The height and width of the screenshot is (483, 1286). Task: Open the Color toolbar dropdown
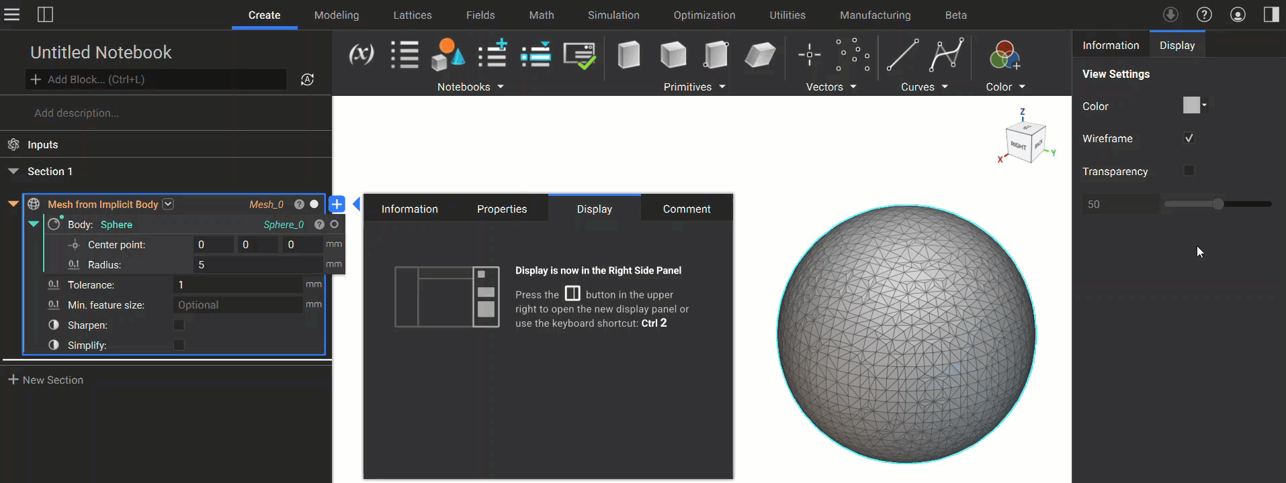pos(1006,87)
